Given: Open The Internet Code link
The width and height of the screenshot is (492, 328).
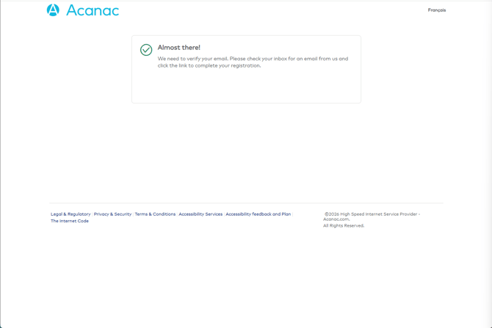Looking at the screenshot, I should pyautogui.click(x=70, y=221).
